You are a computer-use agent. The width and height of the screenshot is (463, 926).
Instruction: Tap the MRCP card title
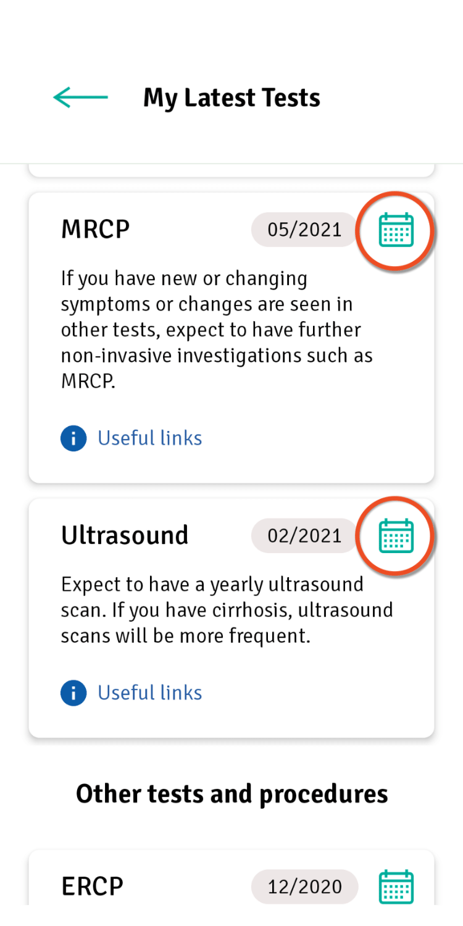(96, 230)
